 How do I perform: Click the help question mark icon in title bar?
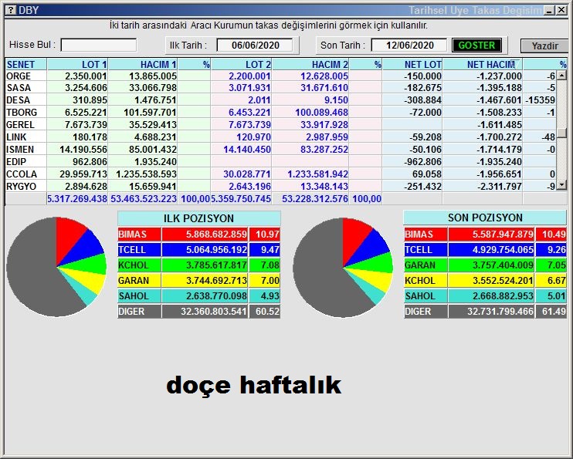(x=11, y=9)
